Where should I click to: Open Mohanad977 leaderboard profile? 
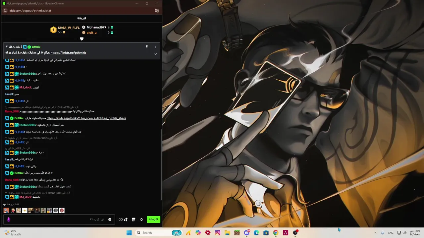tap(96, 27)
